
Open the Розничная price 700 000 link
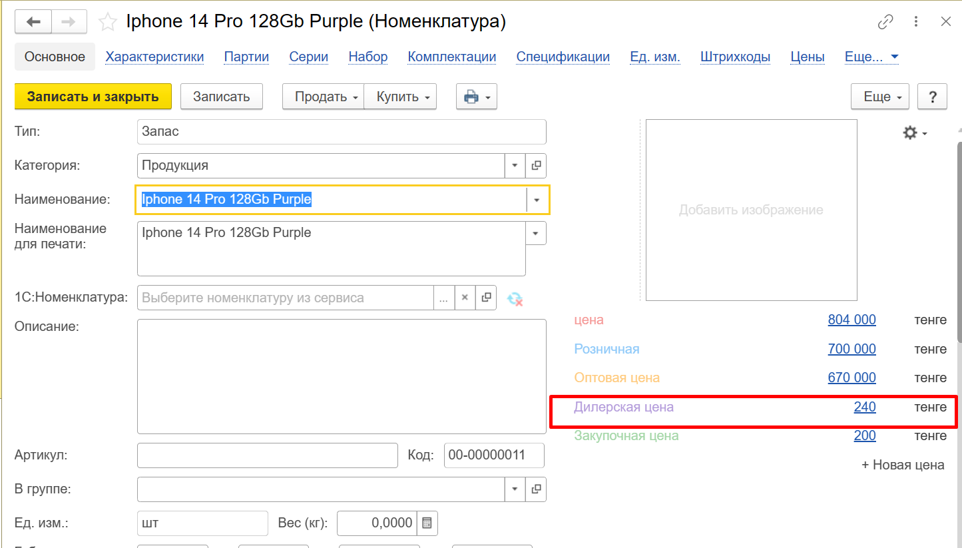point(851,349)
